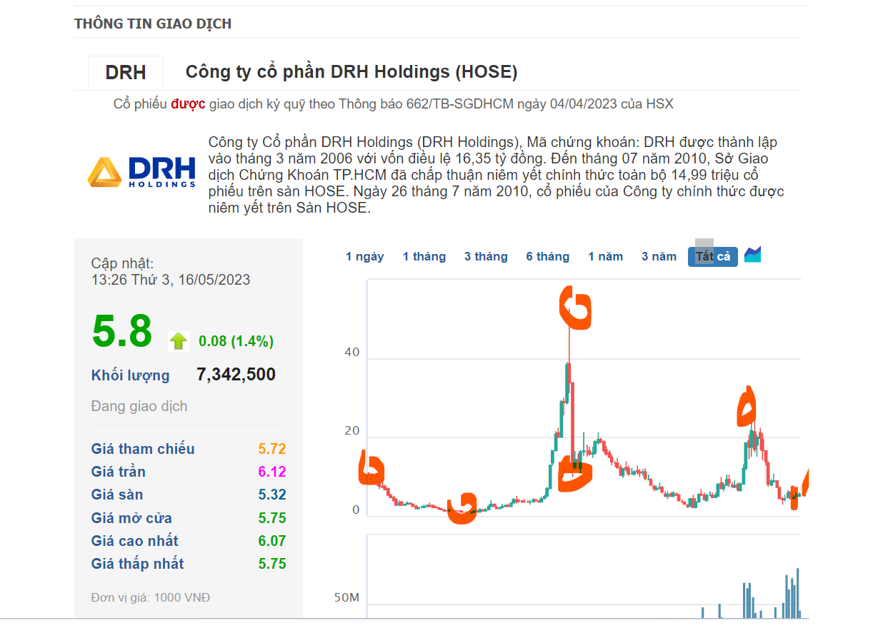Click the floor price 5.32

click(272, 495)
